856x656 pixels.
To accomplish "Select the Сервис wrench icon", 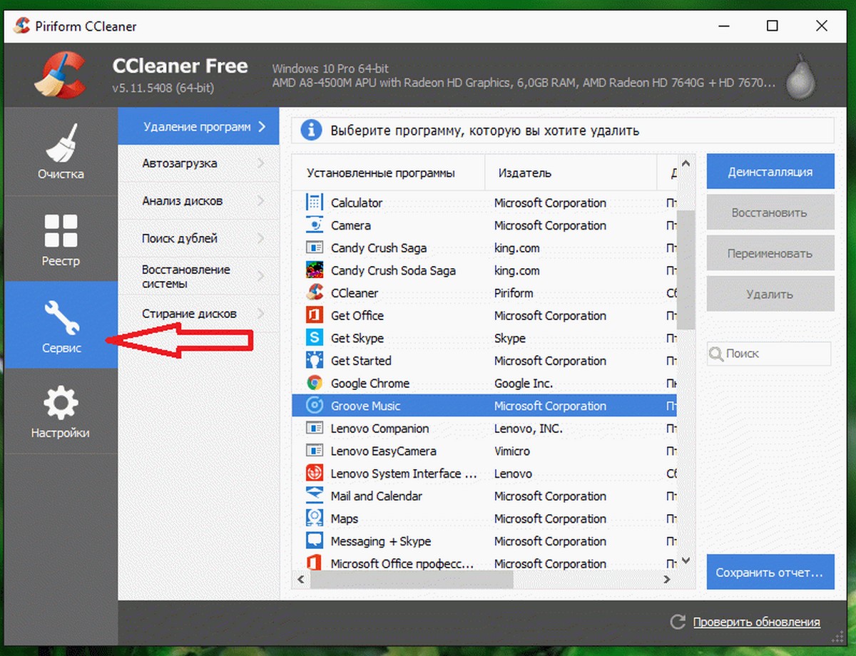I will tap(61, 317).
